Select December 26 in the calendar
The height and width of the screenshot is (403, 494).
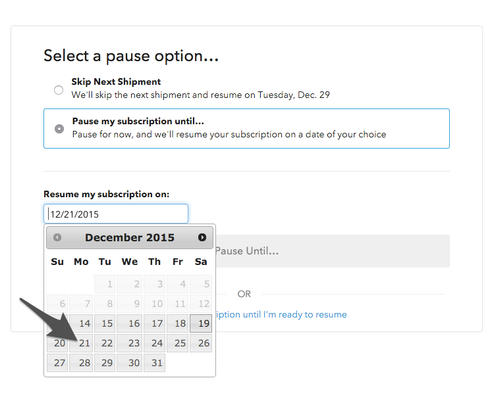tap(201, 343)
